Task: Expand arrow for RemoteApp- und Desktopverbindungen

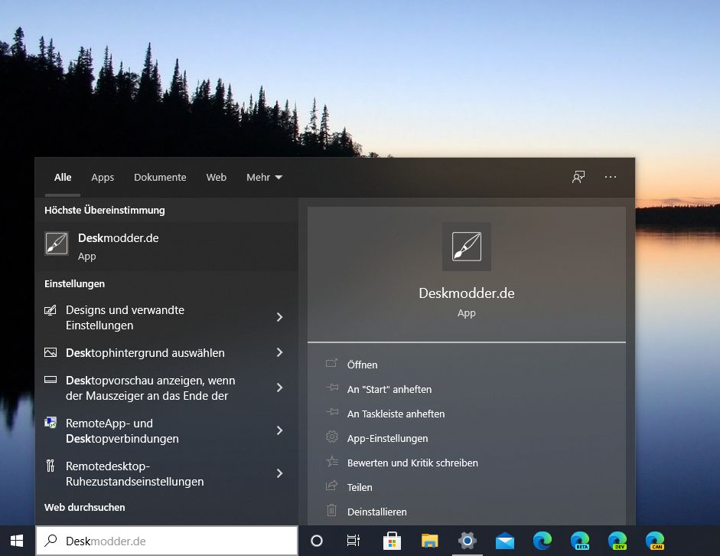Action: pyautogui.click(x=279, y=430)
